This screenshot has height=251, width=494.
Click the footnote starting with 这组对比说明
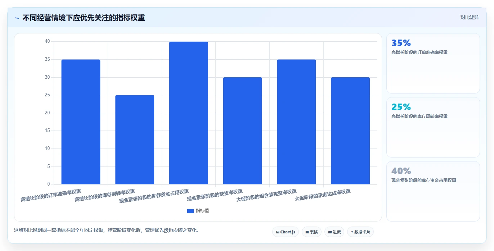tap(107, 230)
